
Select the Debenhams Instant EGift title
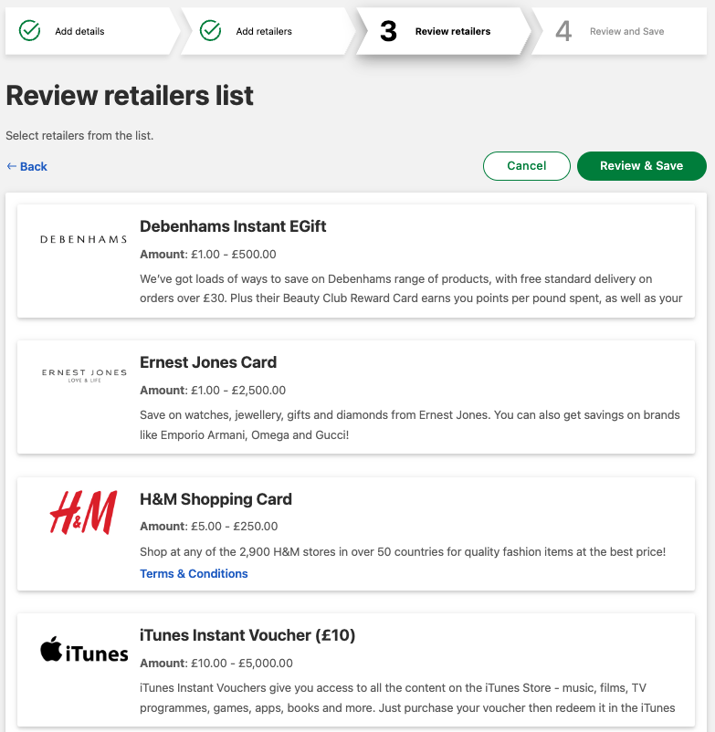[233, 226]
